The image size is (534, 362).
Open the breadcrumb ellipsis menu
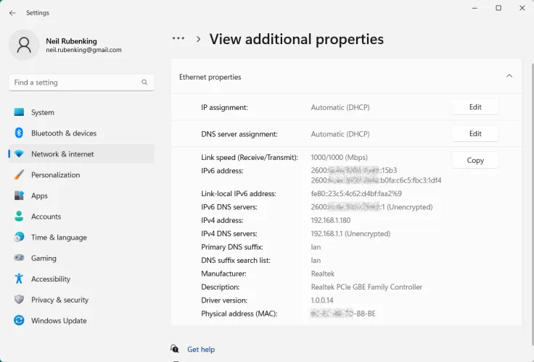tap(178, 39)
